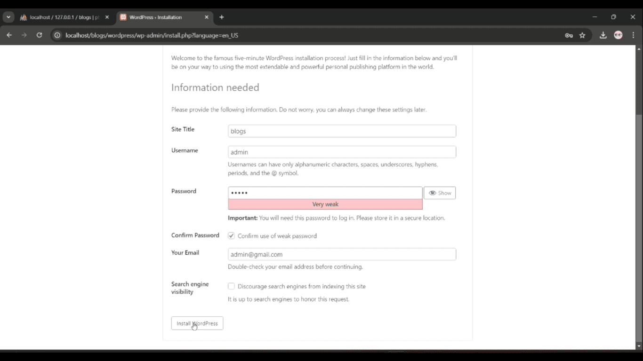Uncheck Confirm use of weak password

tap(231, 236)
